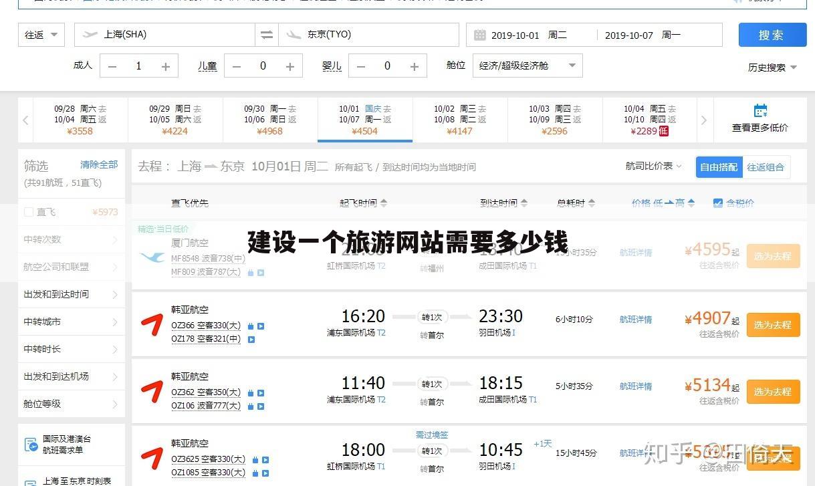Expand 中转城市 filter
Viewport: 815px width, 486px height.
[72, 322]
